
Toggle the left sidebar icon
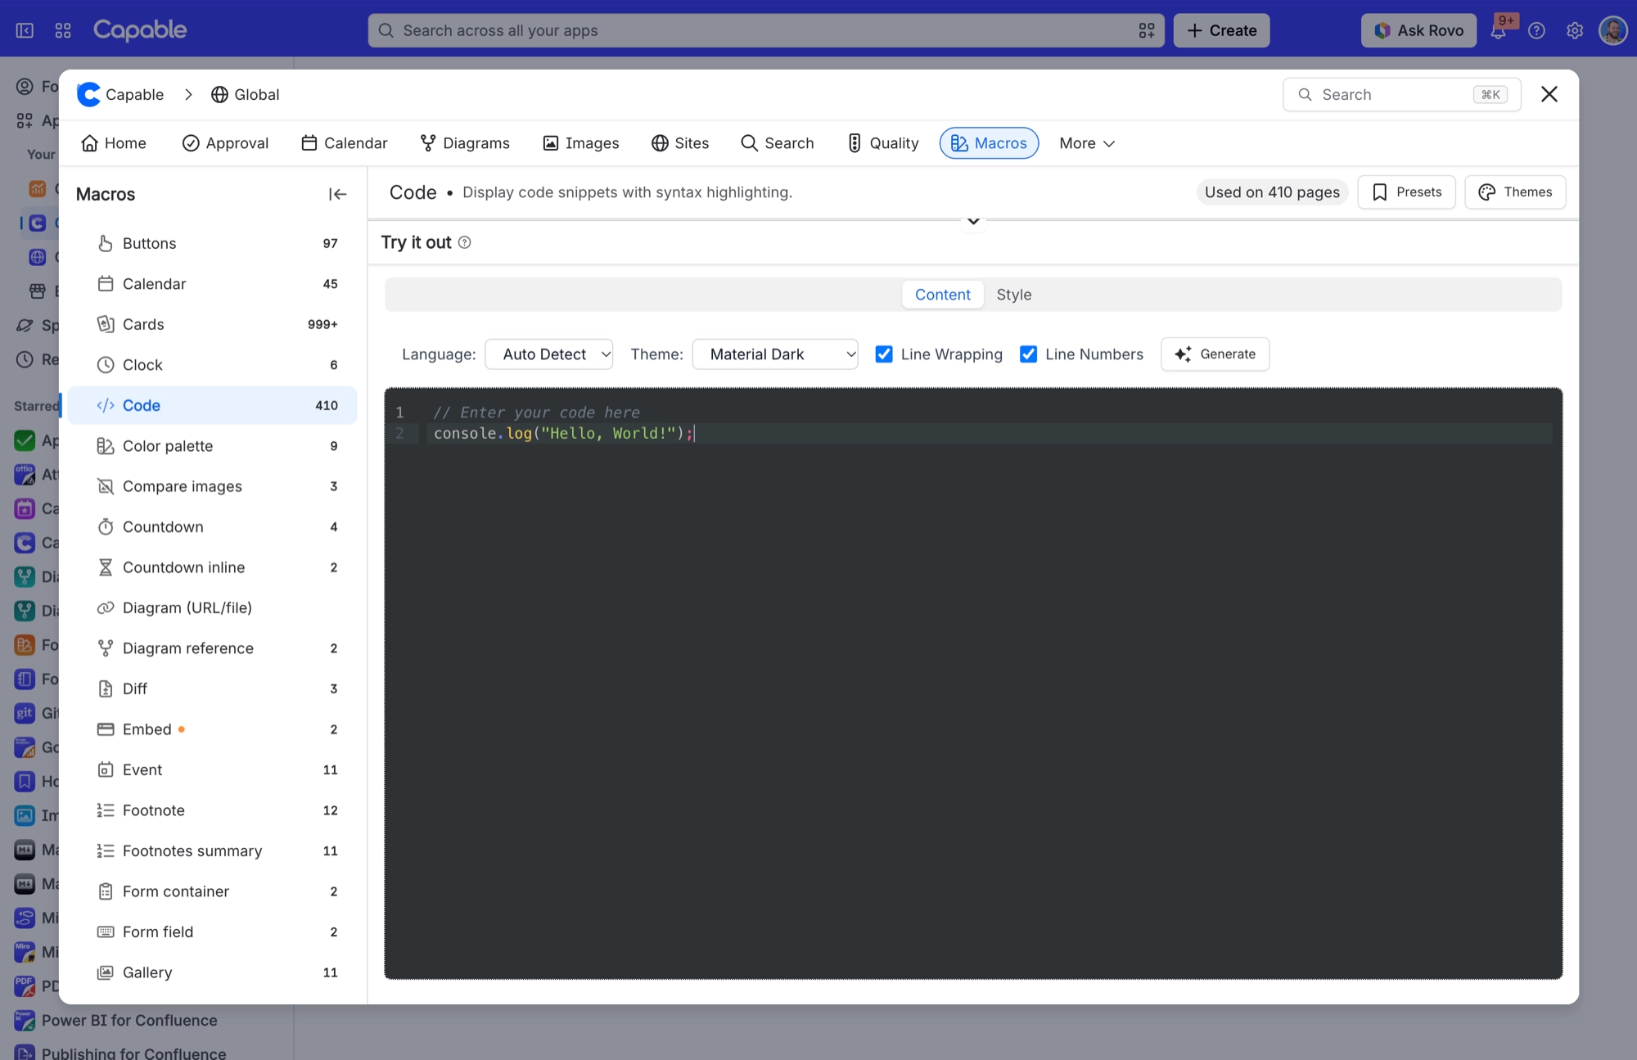point(25,31)
